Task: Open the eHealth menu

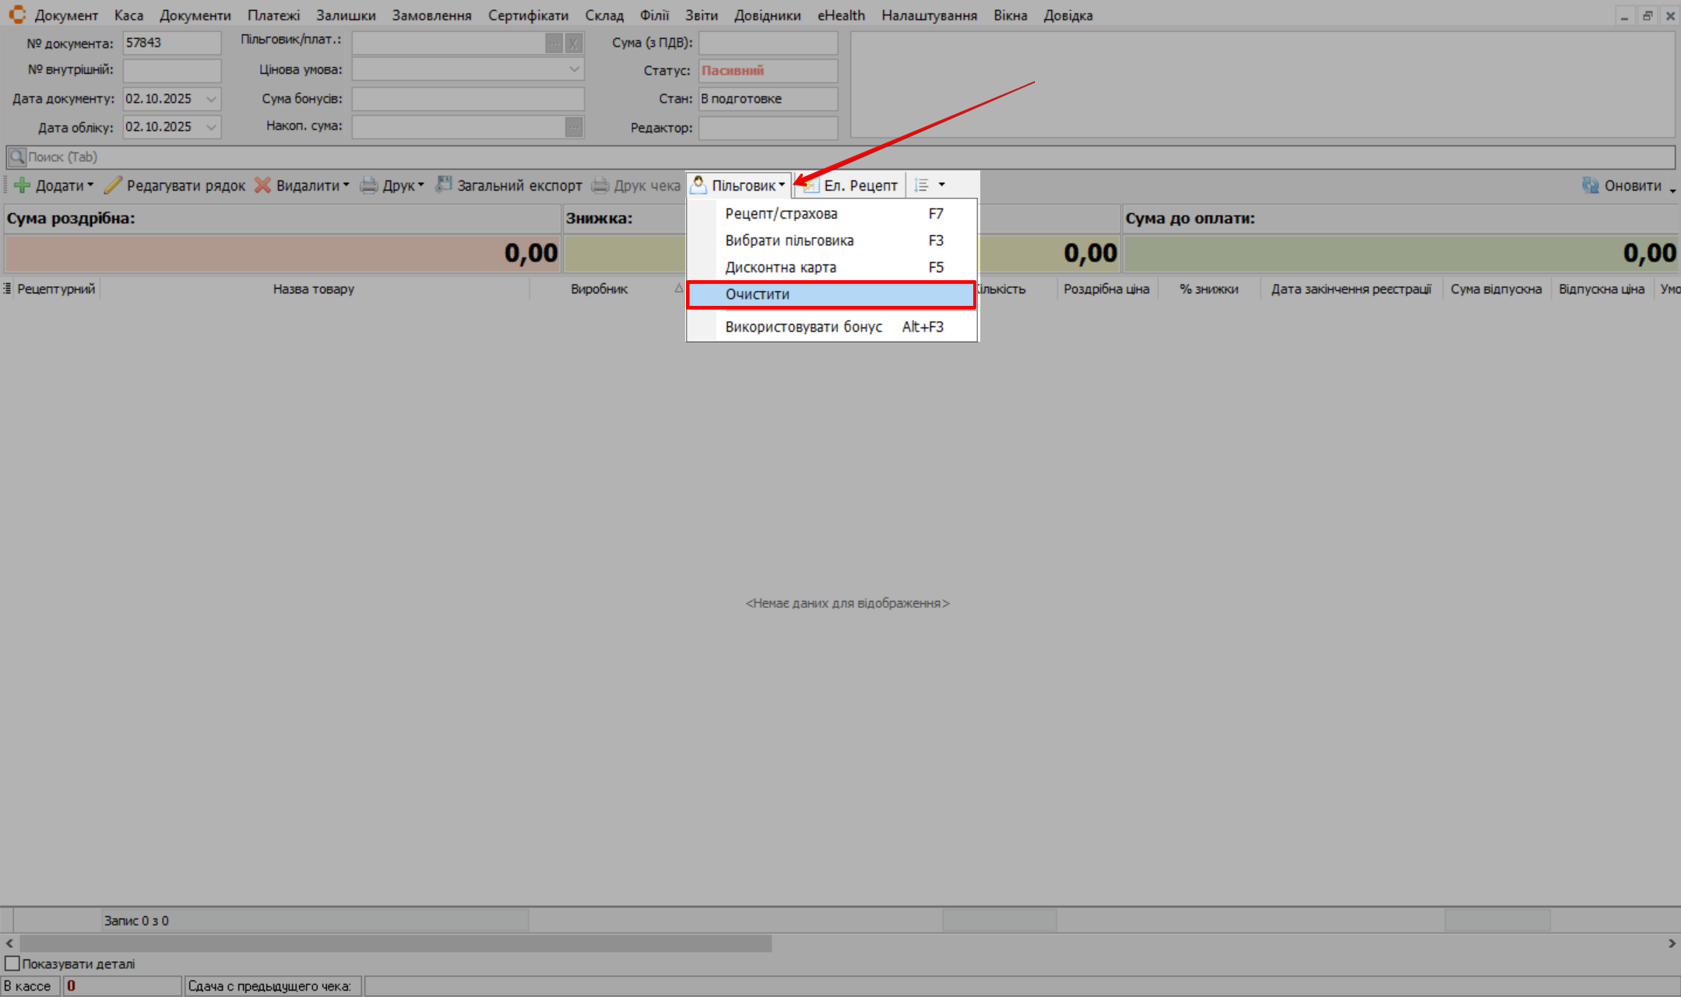Action: click(x=840, y=16)
